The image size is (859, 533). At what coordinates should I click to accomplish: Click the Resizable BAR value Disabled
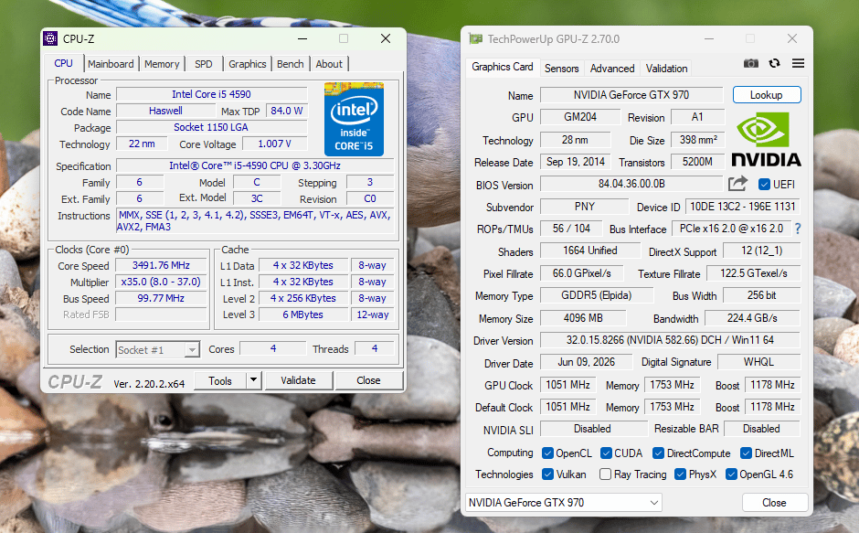click(x=761, y=429)
